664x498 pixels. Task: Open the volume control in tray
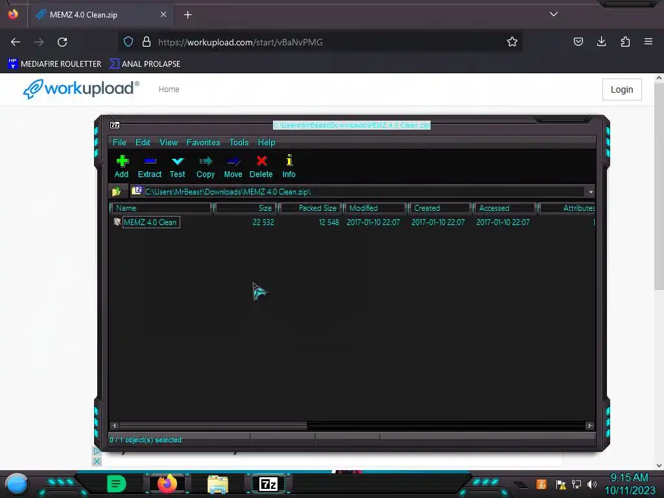[592, 484]
